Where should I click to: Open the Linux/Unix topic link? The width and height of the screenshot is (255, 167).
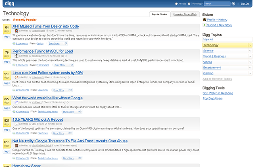point(43,90)
